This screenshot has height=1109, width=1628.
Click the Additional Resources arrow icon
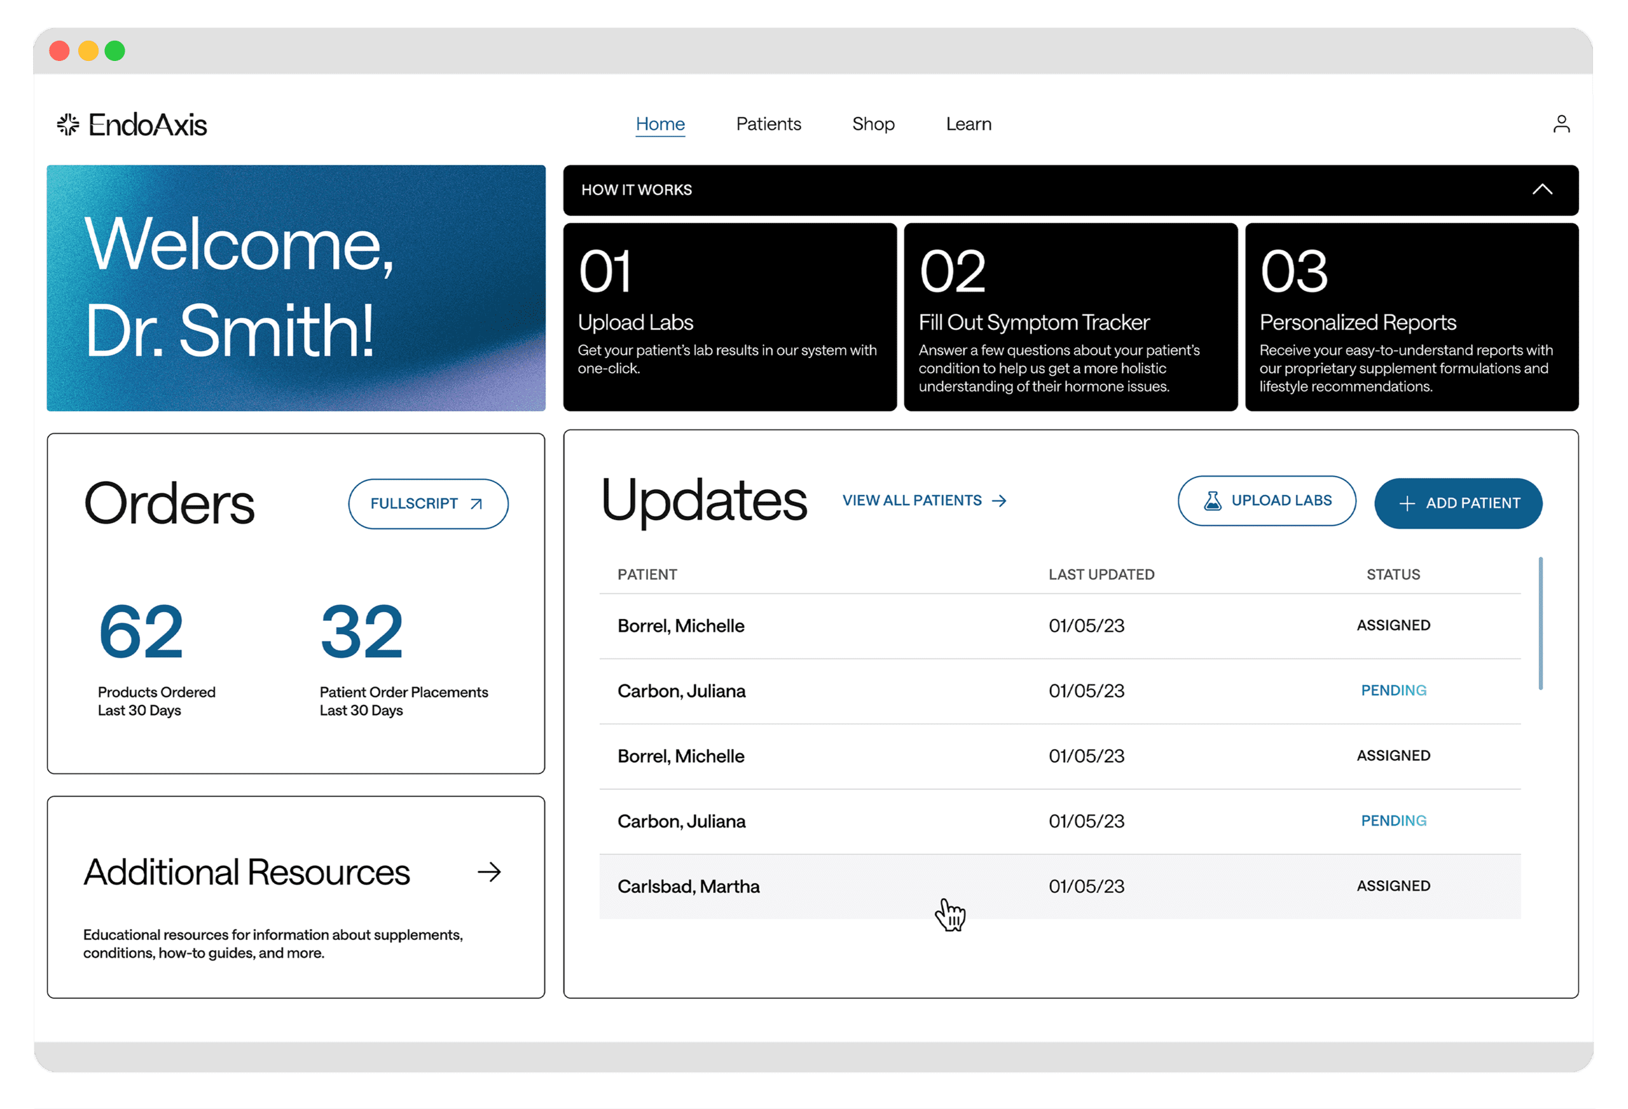(491, 871)
